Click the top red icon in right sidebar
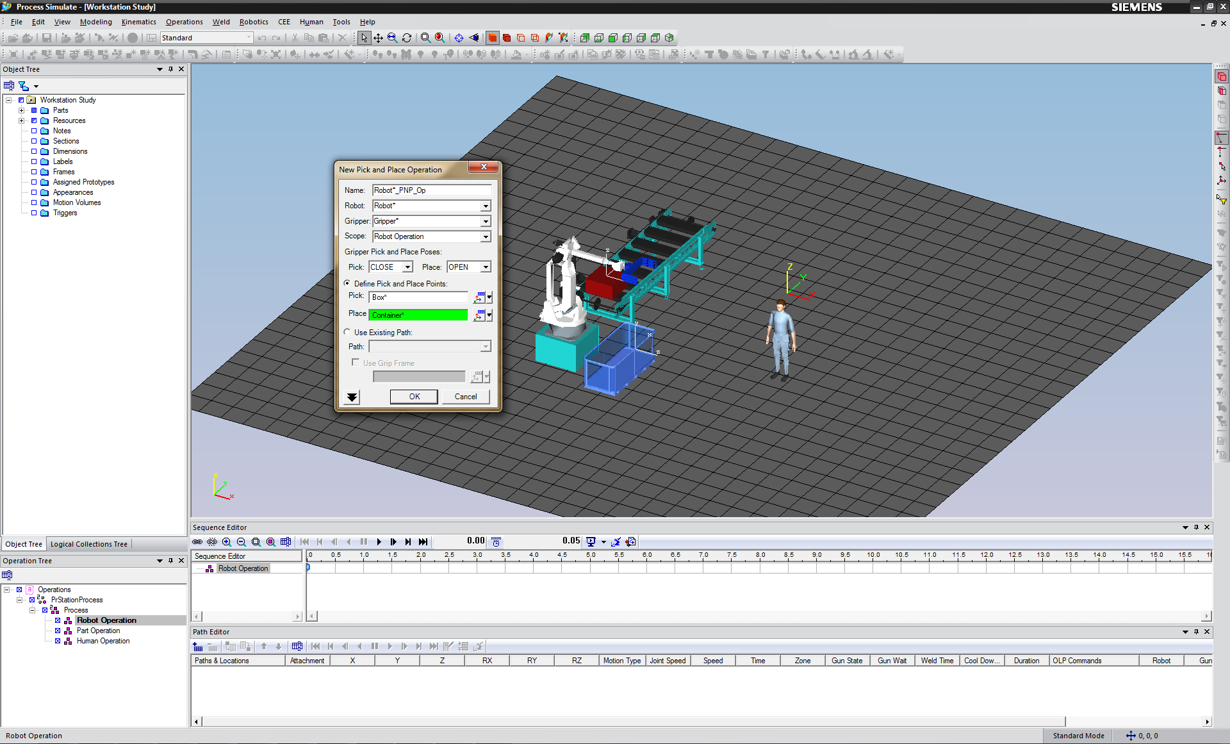The image size is (1230, 744). [x=1222, y=77]
